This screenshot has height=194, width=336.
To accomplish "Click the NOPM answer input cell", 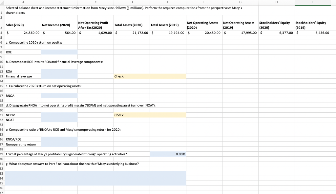I will coord(59,115).
